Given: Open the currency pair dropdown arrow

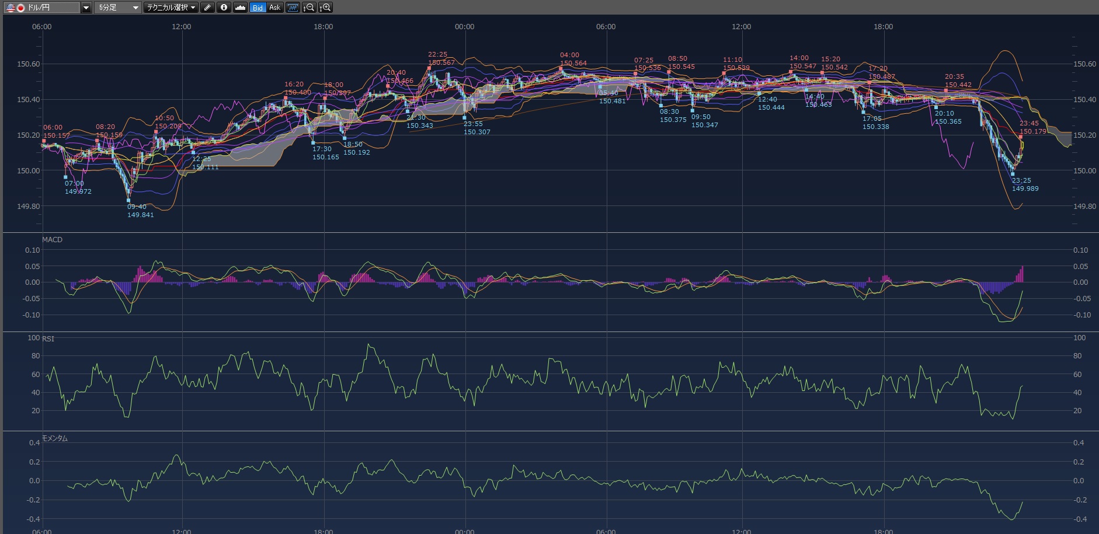Looking at the screenshot, I should [x=86, y=8].
